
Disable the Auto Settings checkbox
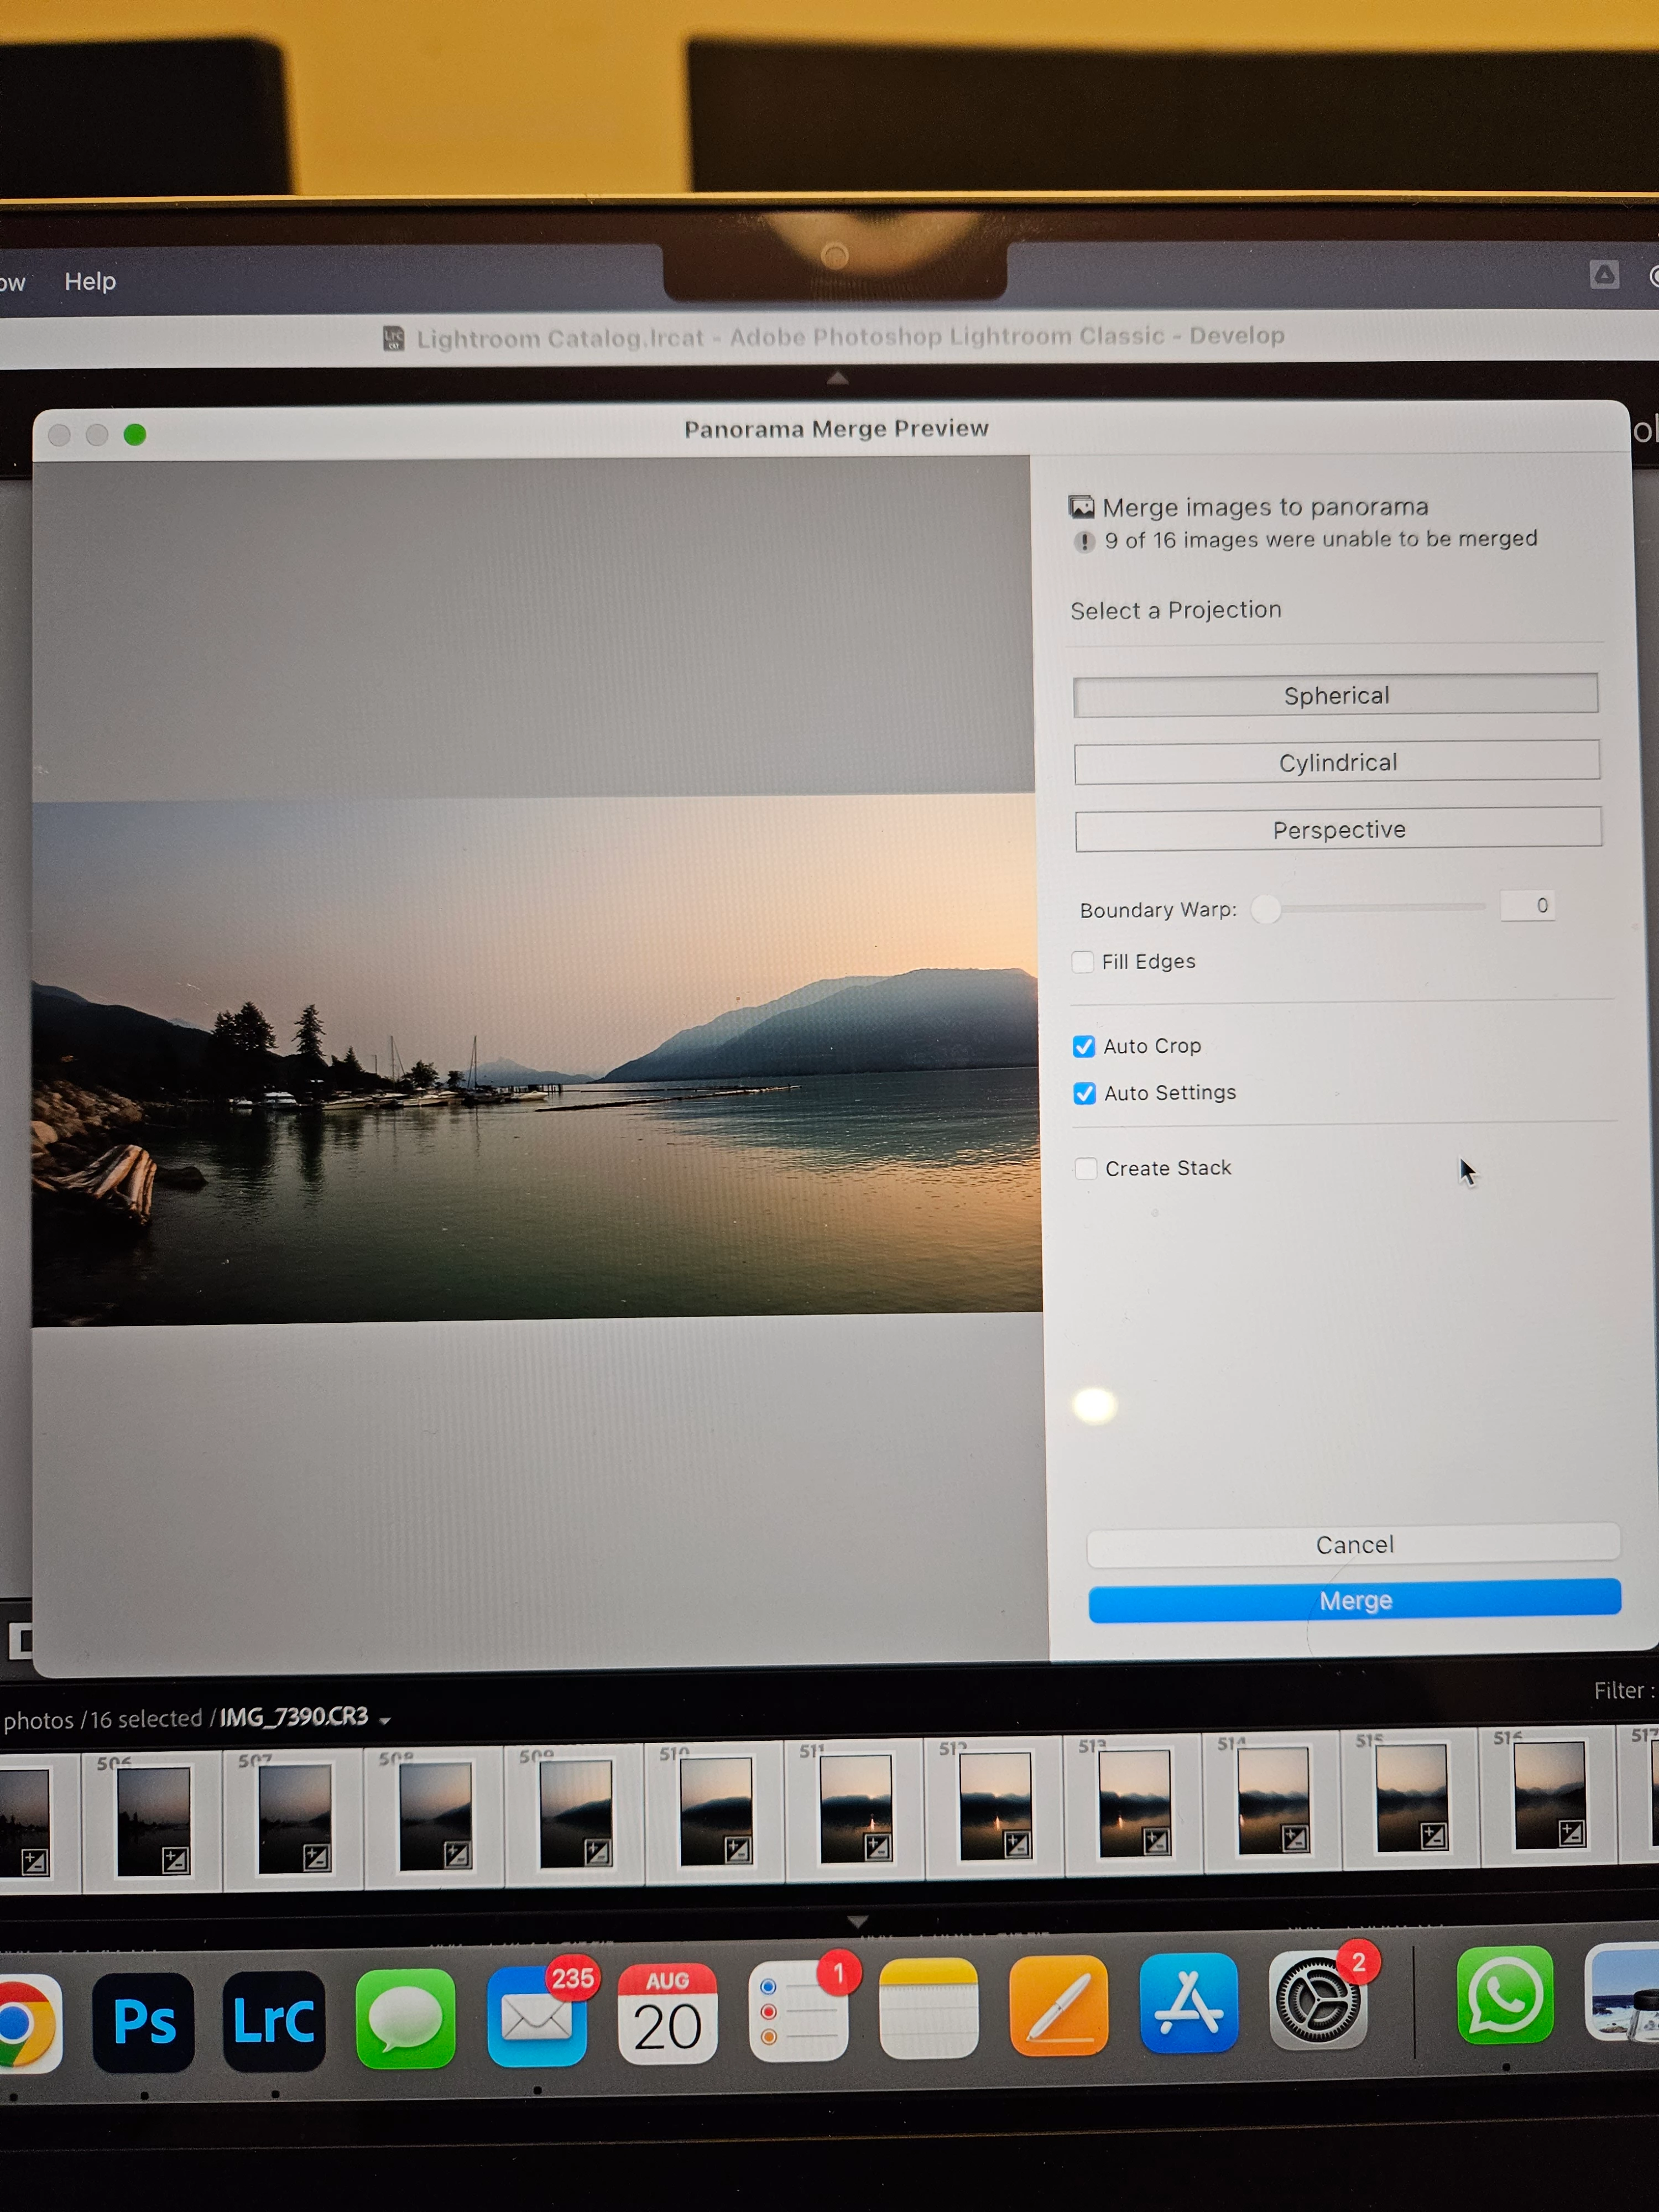[1085, 1093]
